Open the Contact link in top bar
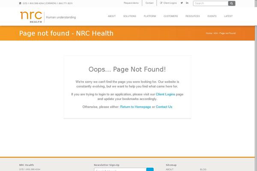Image resolution: width=257 pixels, height=171 pixels. 149,3
